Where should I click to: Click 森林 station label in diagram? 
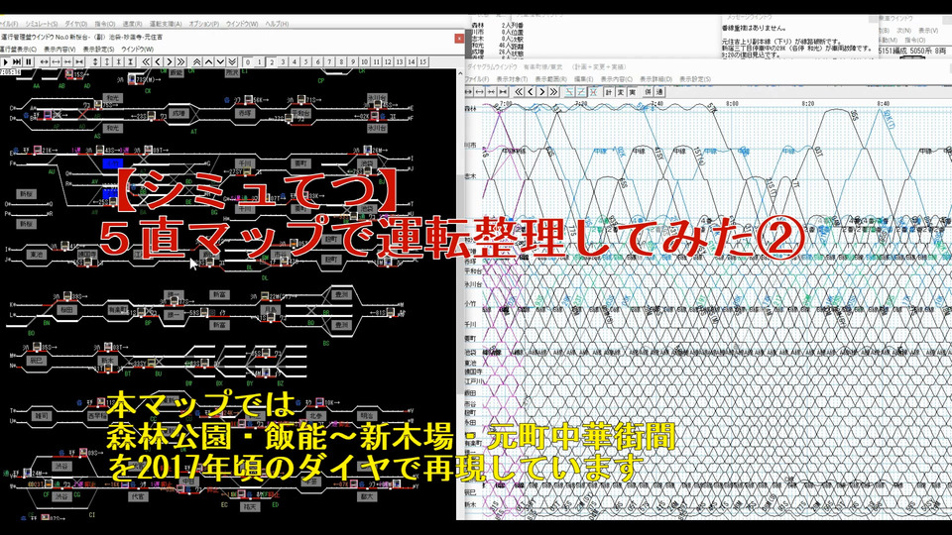[469, 109]
